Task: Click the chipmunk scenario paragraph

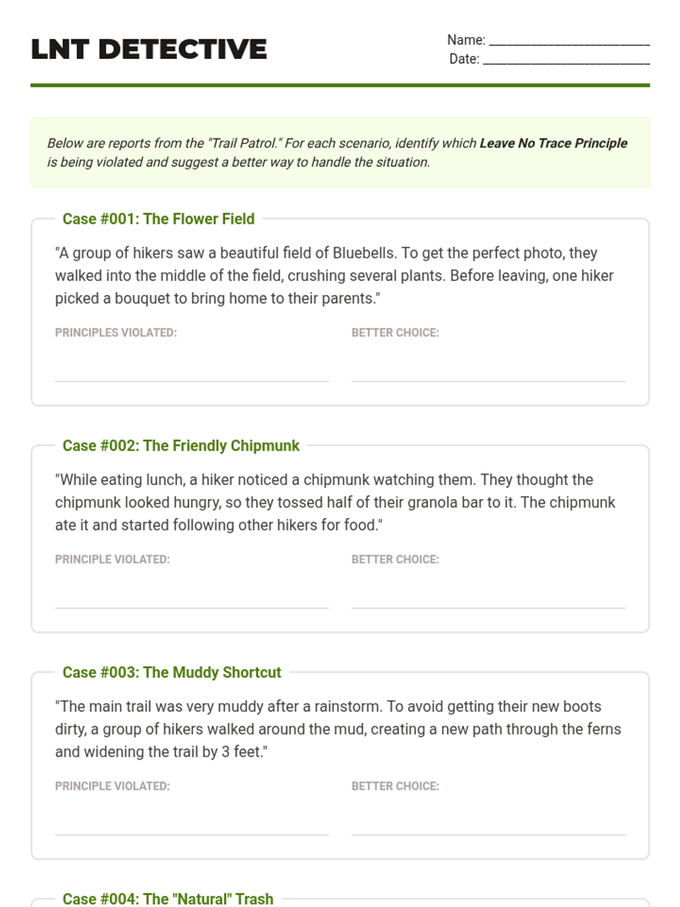Action: point(335,502)
